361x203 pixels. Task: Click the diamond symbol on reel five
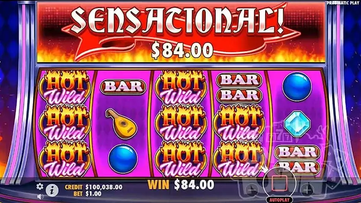click(x=297, y=124)
